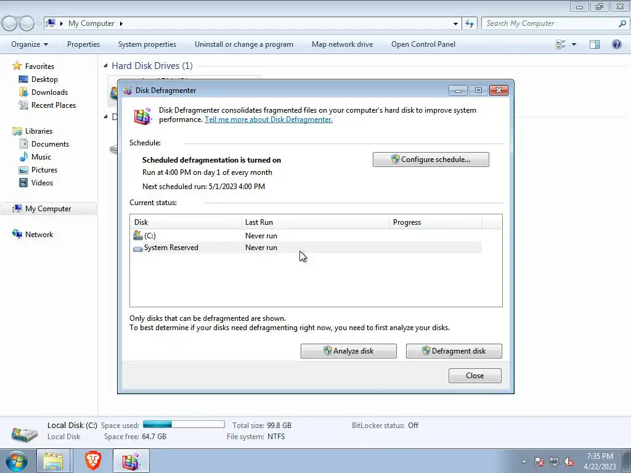Viewport: 631px width, 473px height.
Task: Open Videos library
Action: tap(42, 182)
